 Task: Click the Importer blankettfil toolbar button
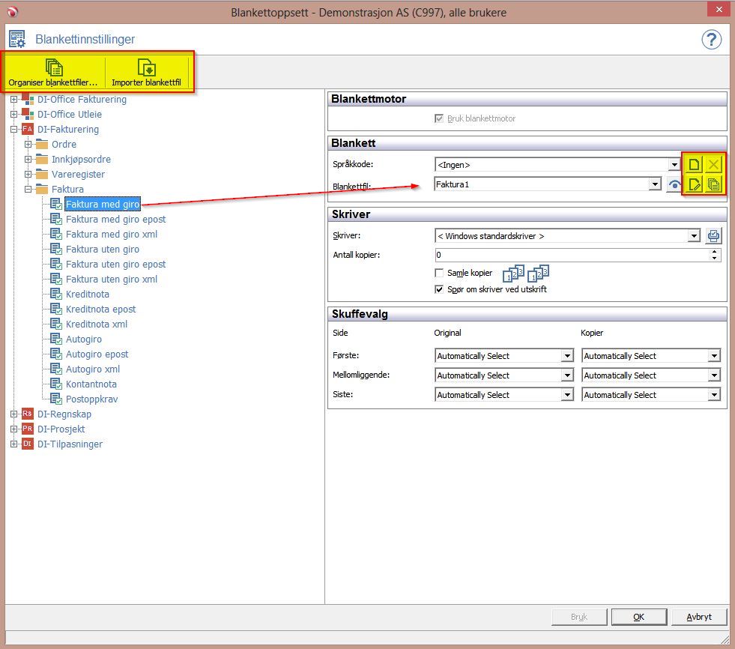(147, 72)
